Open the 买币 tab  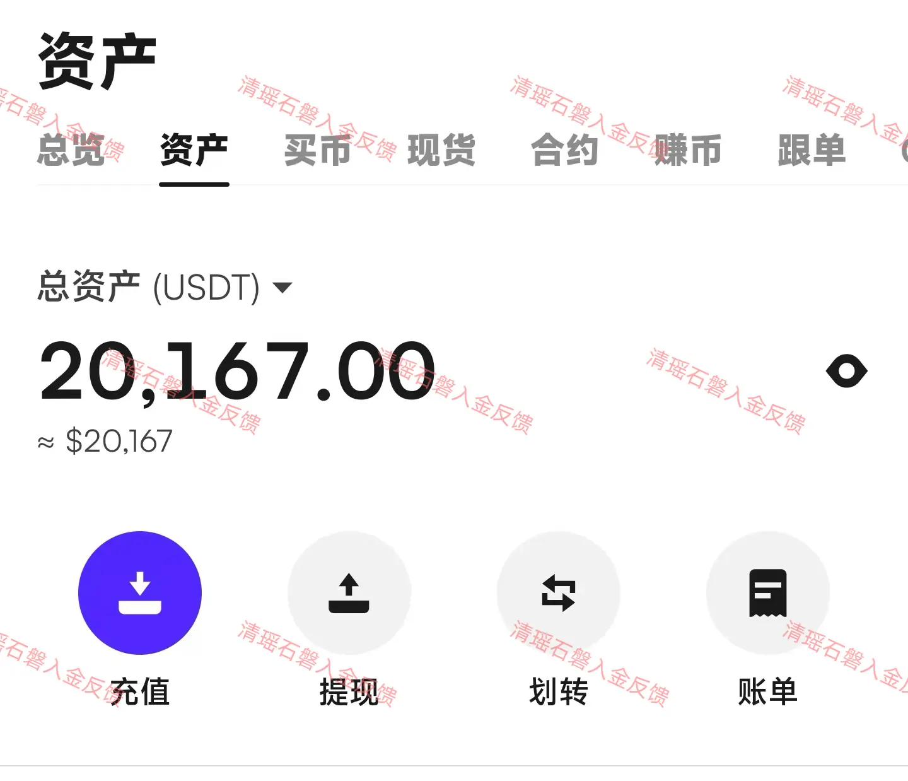tap(317, 150)
